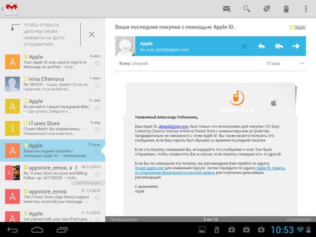Open iTunes Match subscription email
The image size is (316, 237).
pyautogui.click(x=52, y=128)
